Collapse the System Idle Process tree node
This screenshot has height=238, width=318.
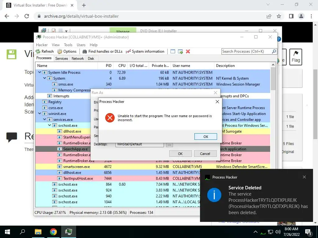coord(39,72)
